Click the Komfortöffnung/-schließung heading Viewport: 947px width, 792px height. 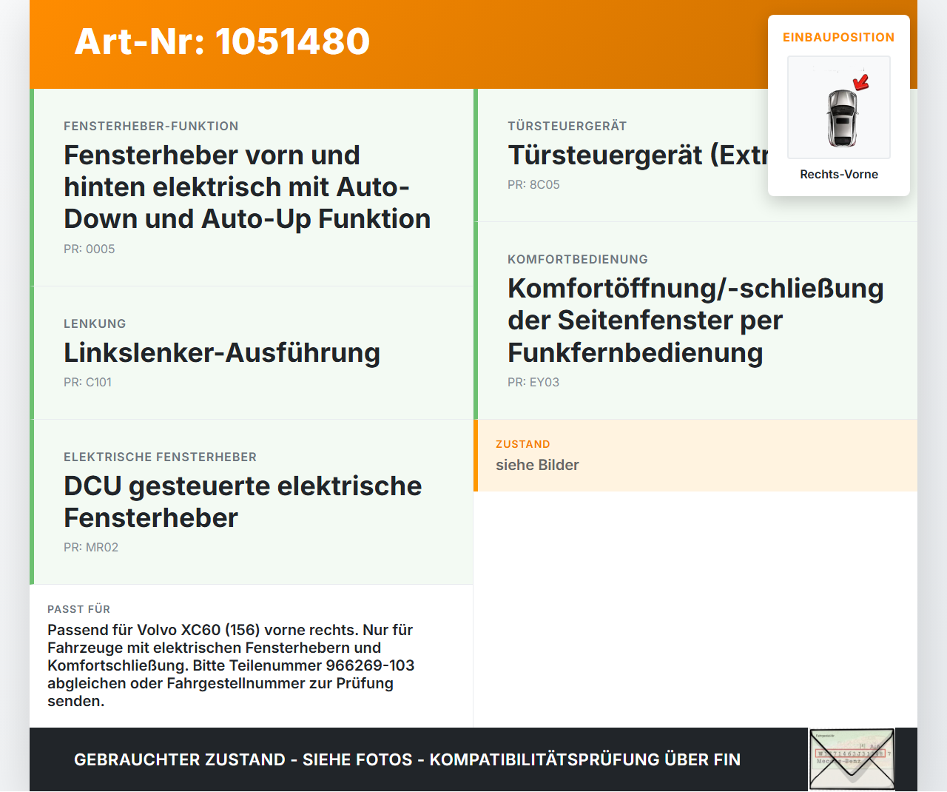[x=695, y=320]
